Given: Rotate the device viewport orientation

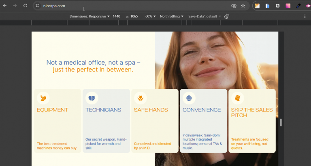Looking at the screenshot, I should click(227, 16).
